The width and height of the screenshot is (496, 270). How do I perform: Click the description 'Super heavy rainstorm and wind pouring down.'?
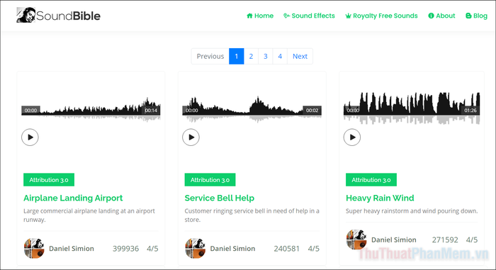[412, 210]
